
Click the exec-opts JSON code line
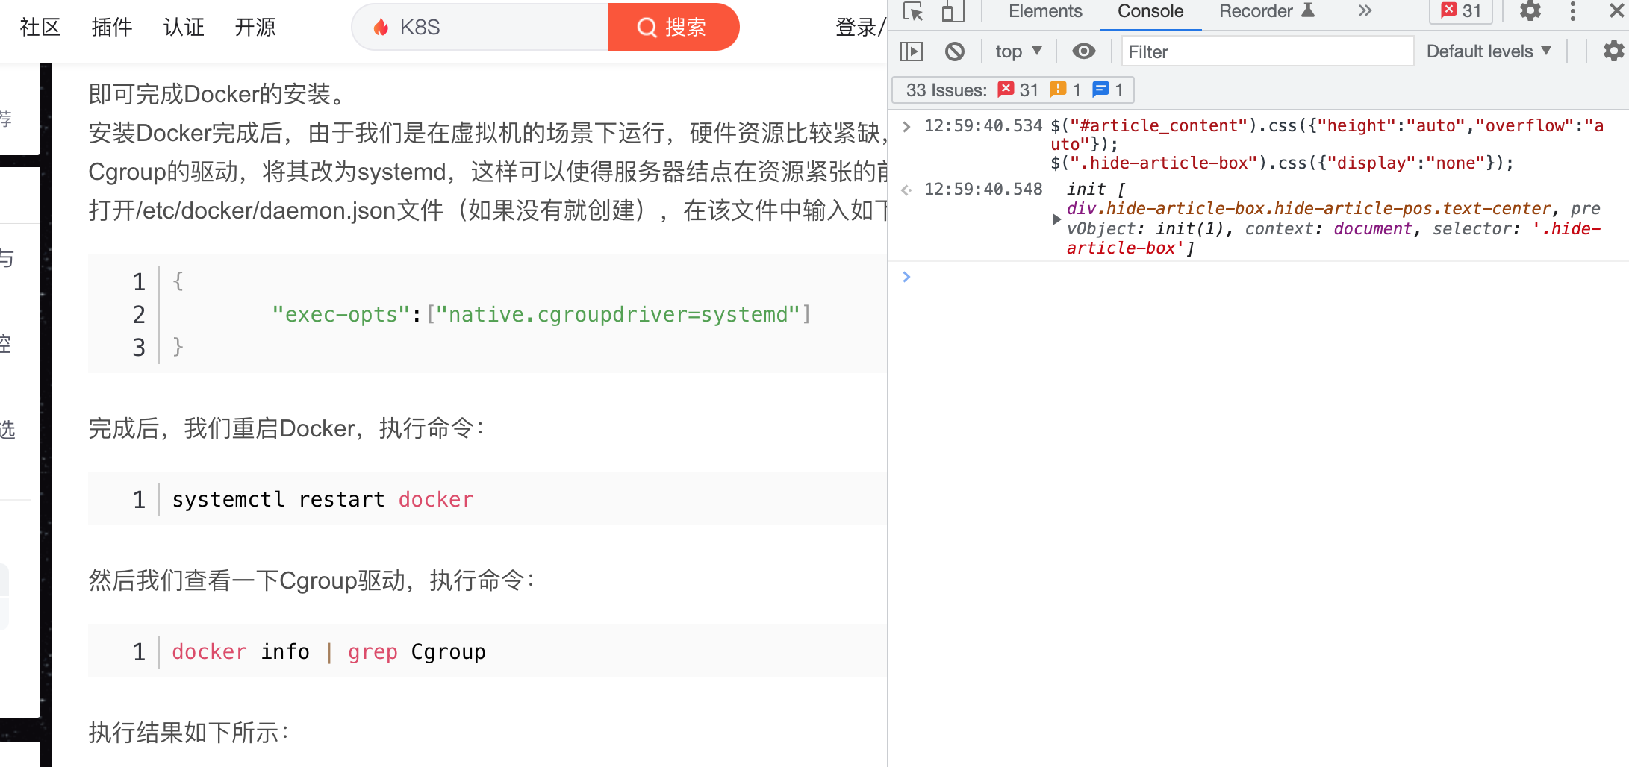point(541,315)
